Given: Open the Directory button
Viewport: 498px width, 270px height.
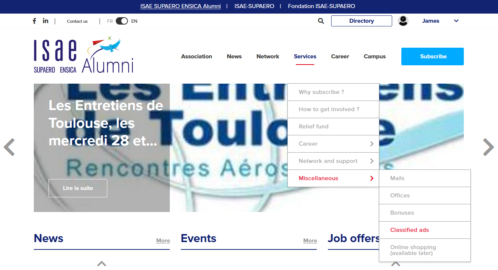Looking at the screenshot, I should tap(362, 21).
